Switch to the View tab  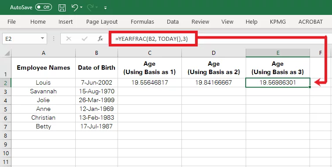(227, 22)
